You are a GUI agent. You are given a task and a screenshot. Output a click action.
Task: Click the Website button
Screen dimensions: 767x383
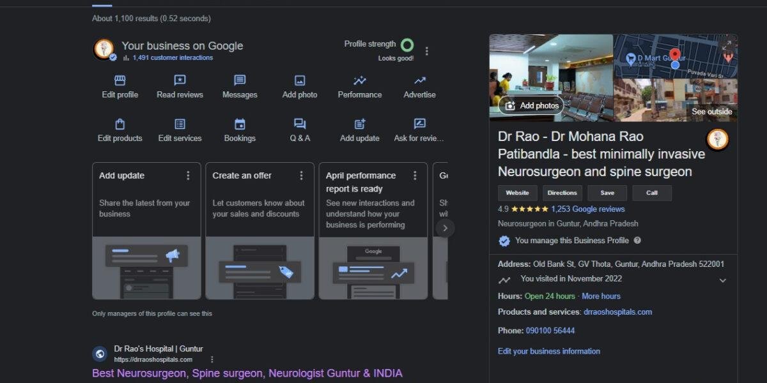(518, 193)
